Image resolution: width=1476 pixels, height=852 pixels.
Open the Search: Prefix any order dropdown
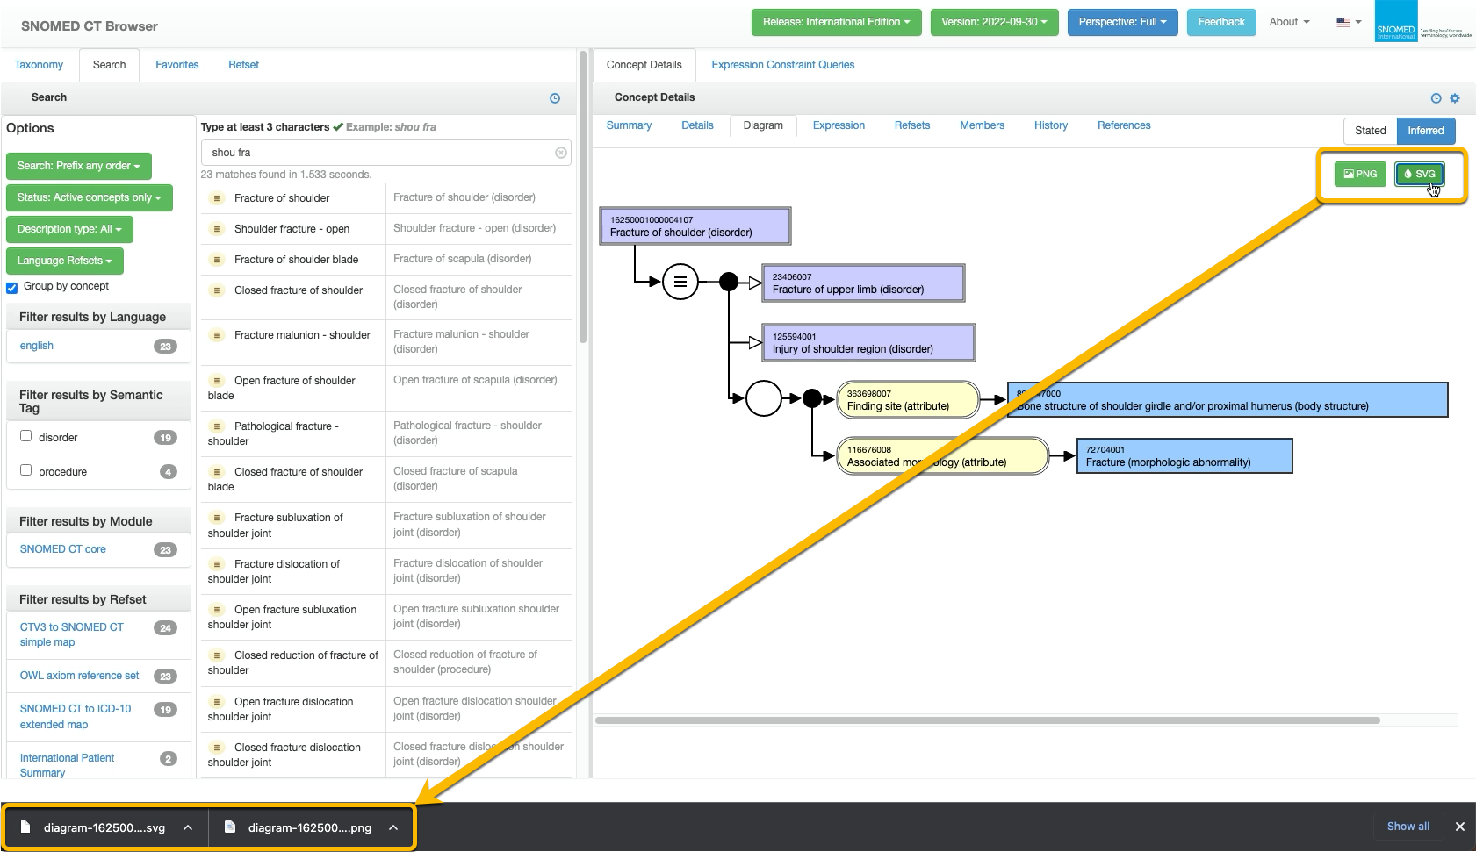tap(78, 166)
